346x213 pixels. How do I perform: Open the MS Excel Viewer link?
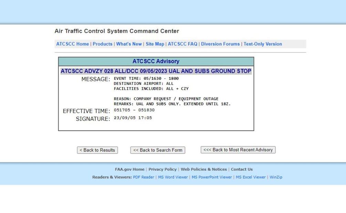click(251, 177)
